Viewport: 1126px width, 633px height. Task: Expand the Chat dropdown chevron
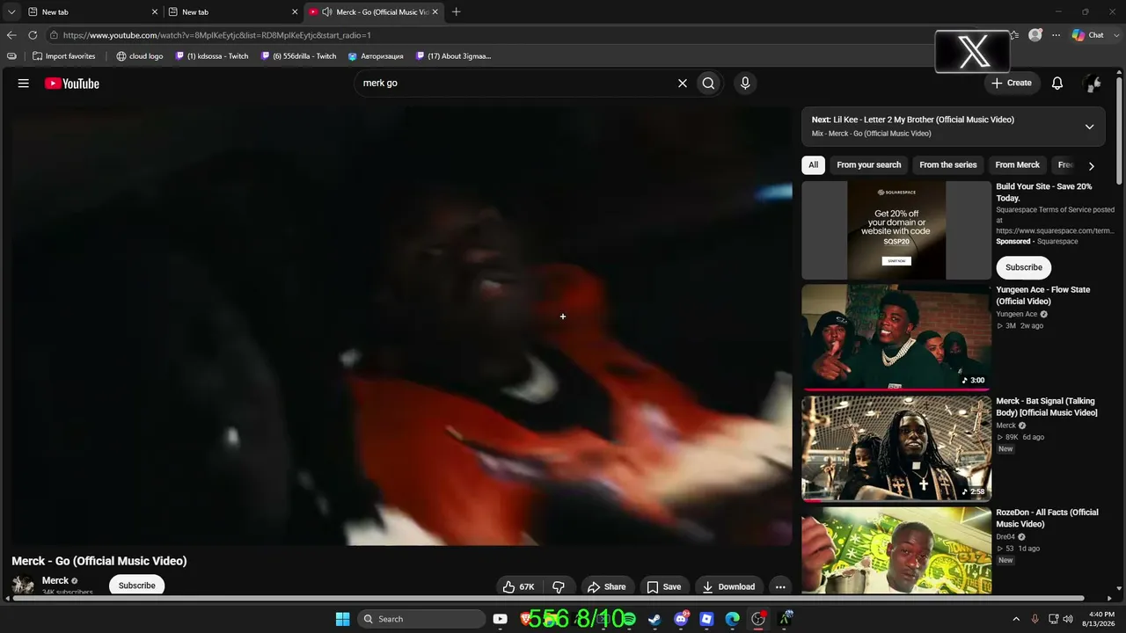click(1115, 35)
